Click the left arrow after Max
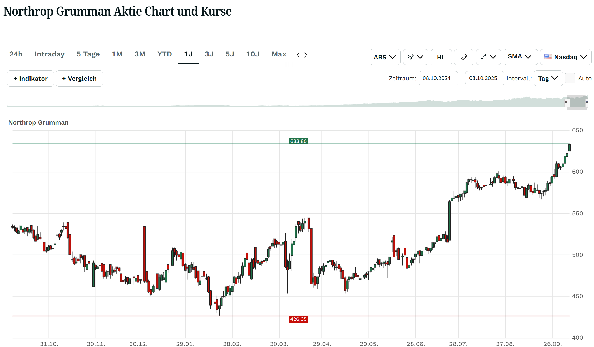 click(x=298, y=55)
